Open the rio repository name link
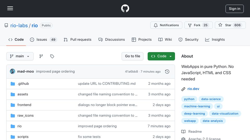 coord(35,25)
